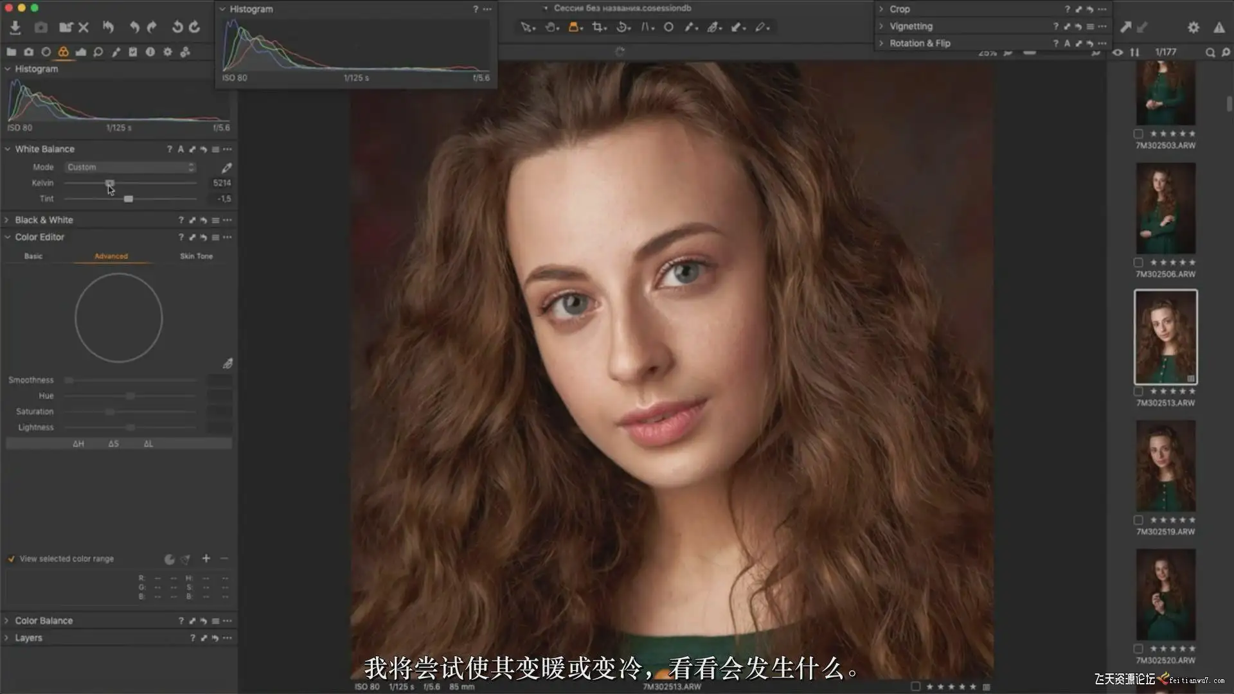The height and width of the screenshot is (694, 1234).
Task: Click the add color range plus button
Action: [x=206, y=558]
